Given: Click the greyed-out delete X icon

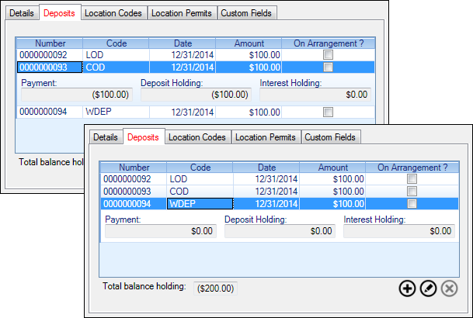Looking at the screenshot, I should (450, 289).
